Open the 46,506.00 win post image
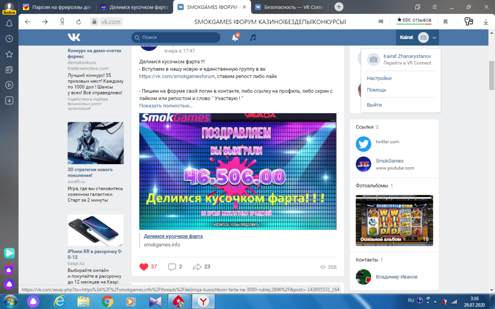 coord(238,172)
